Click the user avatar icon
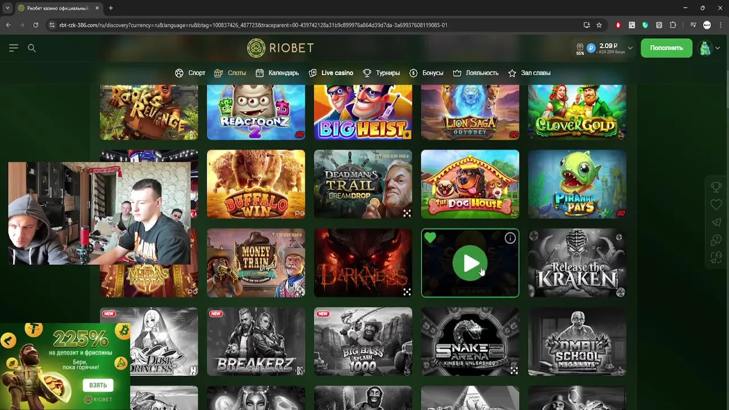The height and width of the screenshot is (410, 729). [705, 48]
